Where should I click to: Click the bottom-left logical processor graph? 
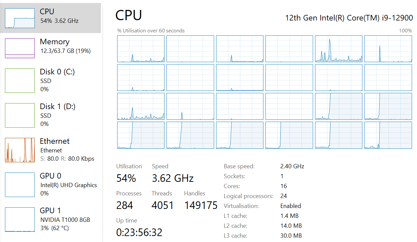pyautogui.click(x=141, y=135)
